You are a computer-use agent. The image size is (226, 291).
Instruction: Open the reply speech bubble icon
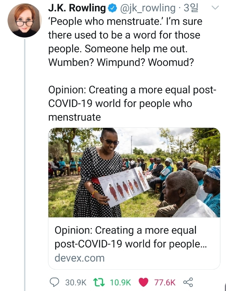coord(55,282)
